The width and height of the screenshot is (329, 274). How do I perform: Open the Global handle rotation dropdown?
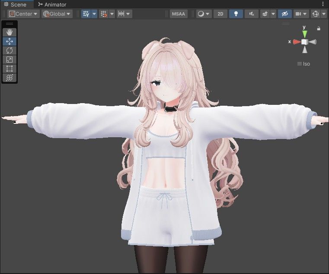[57, 14]
